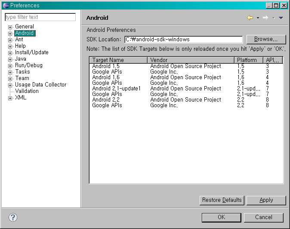Sort by Platform column header

click(249, 60)
